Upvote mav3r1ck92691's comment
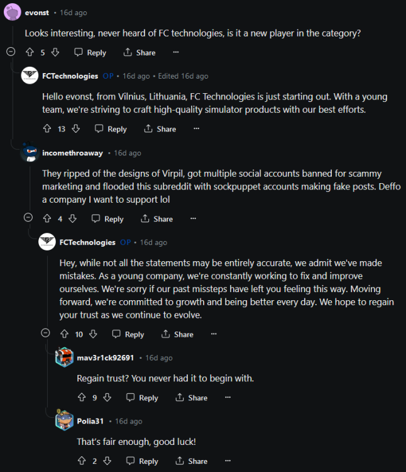Viewport: 406px width, 472px height. point(82,397)
